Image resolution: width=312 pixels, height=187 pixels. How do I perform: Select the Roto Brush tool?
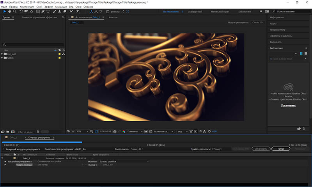pyautogui.click(x=71, y=12)
